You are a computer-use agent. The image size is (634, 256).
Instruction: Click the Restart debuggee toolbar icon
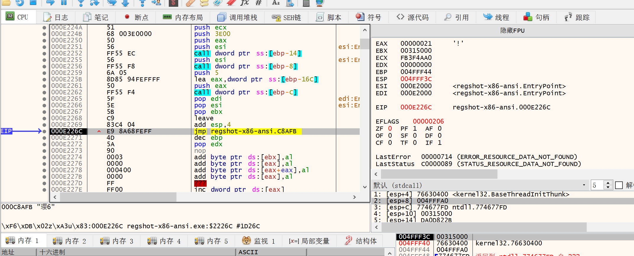tap(20, 3)
